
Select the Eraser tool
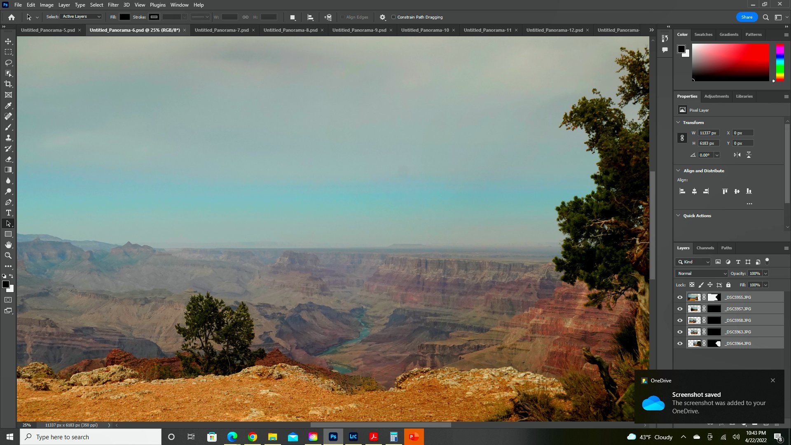8,159
